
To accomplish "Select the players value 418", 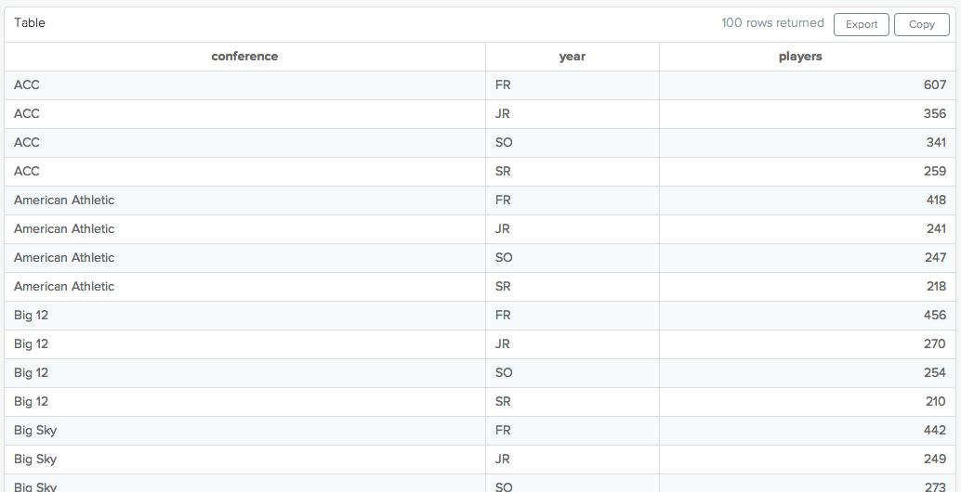I will 934,201.
